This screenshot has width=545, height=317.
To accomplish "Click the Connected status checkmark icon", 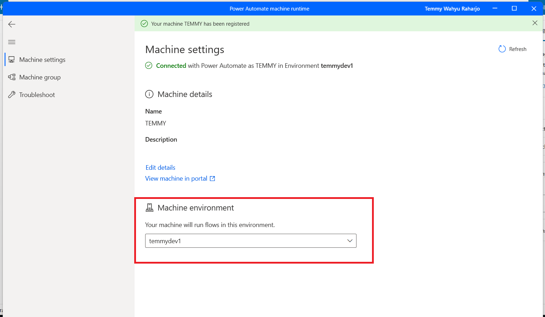I will 149,65.
